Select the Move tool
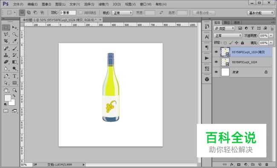 coord(14,28)
